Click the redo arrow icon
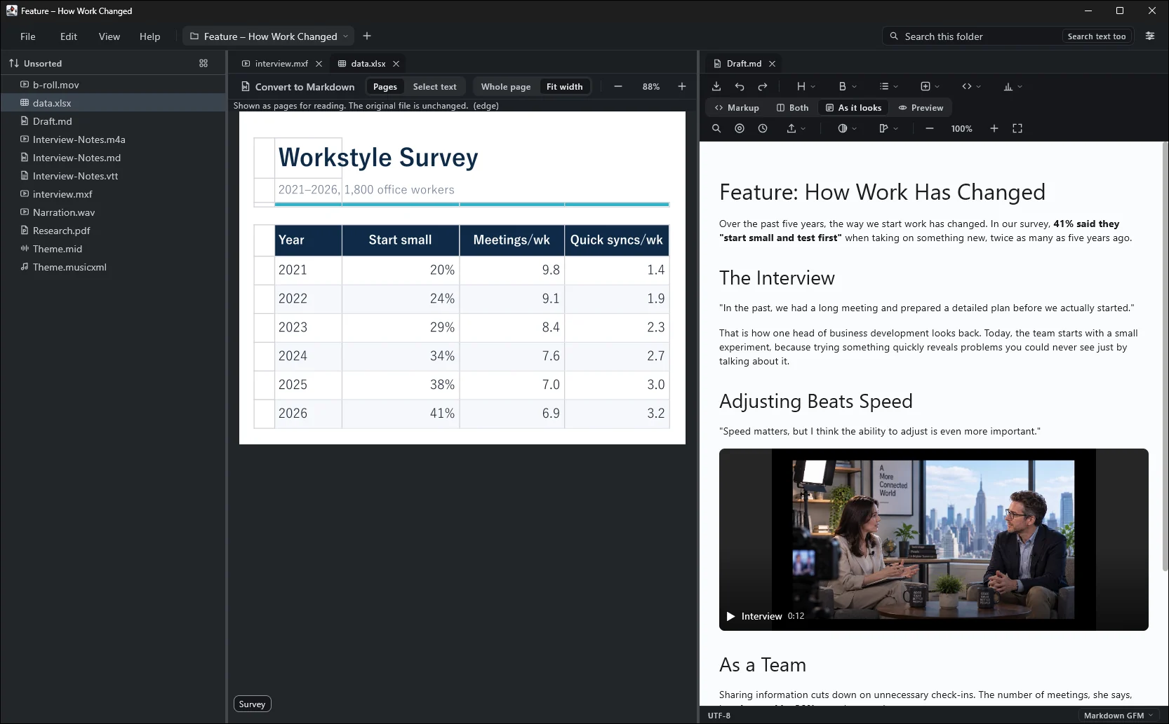1169x724 pixels. tap(763, 87)
